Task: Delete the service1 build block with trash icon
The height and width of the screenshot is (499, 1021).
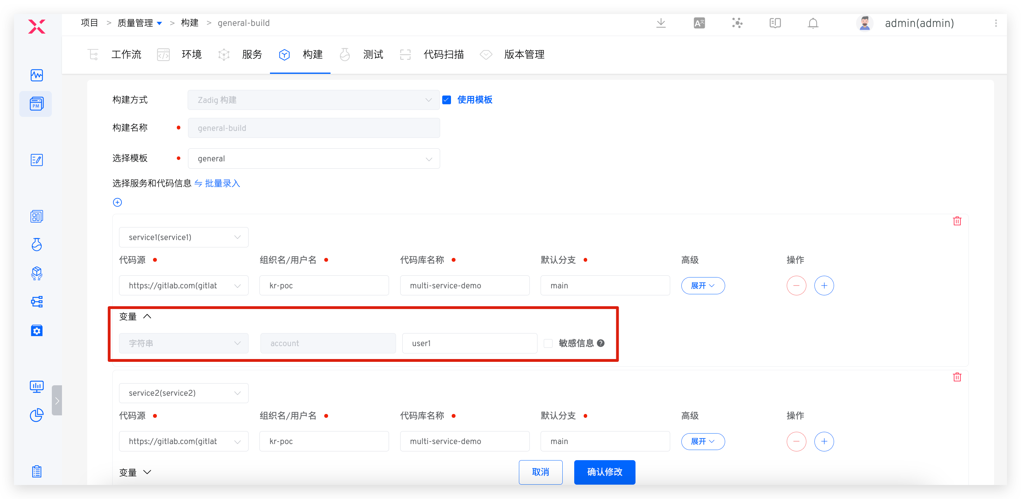Action: pyautogui.click(x=957, y=221)
